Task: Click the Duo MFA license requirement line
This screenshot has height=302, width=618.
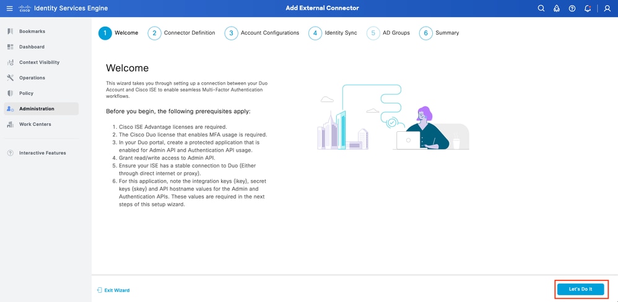Action: [x=193, y=135]
